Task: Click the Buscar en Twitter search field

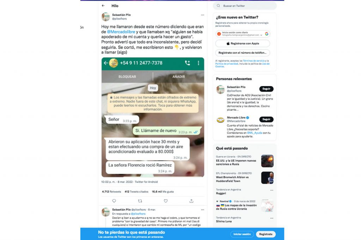Action: tap(245, 6)
